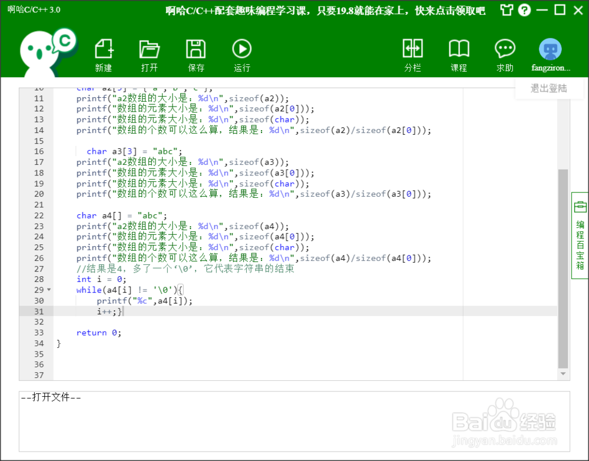The height and width of the screenshot is (461, 589).
Task: Maximize the 啊哈C window
Action: click(560, 10)
